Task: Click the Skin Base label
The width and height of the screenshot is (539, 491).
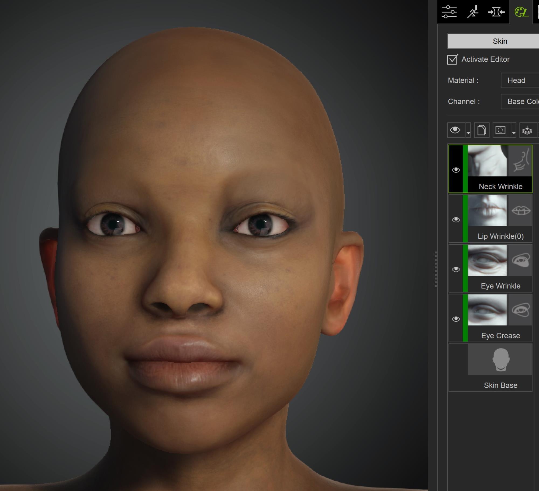Action: point(500,385)
